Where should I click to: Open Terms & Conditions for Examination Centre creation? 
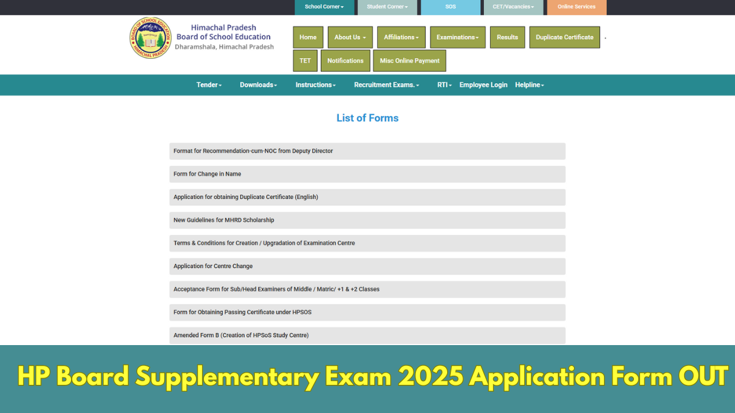pos(367,244)
